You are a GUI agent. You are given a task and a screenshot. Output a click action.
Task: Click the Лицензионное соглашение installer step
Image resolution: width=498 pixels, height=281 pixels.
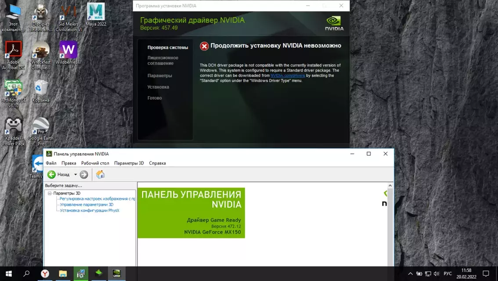tap(162, 60)
